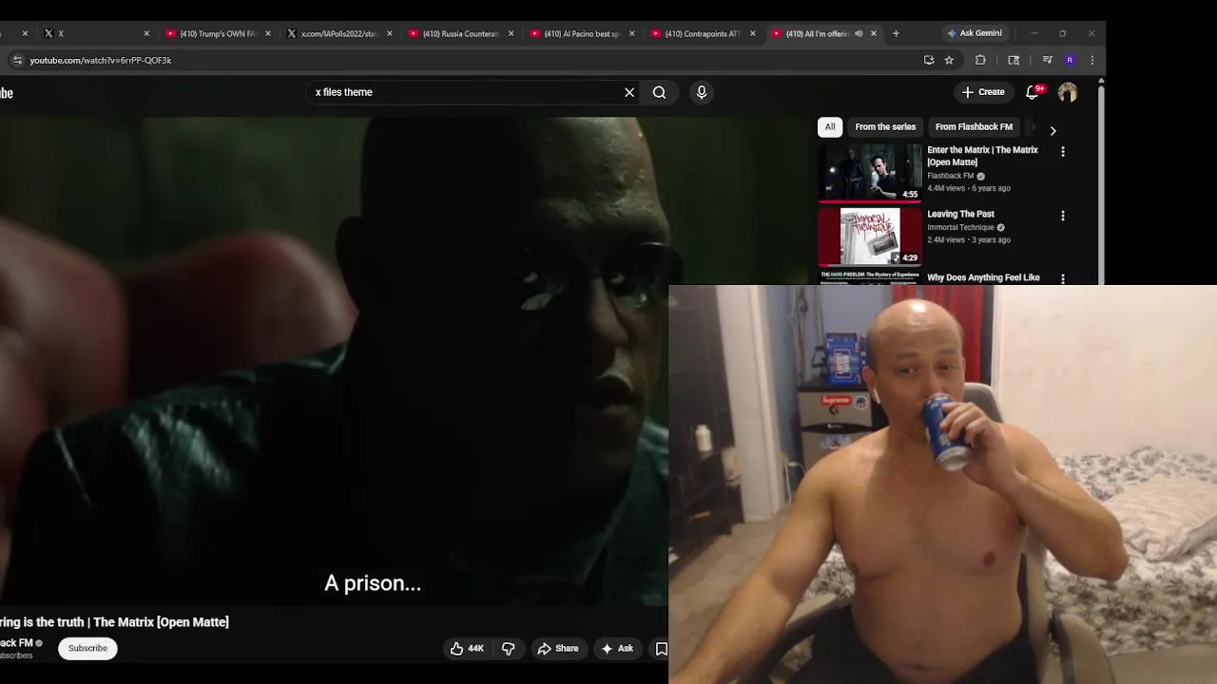Mute audio icon on All I'm offering tab
The height and width of the screenshot is (684, 1217).
(859, 33)
